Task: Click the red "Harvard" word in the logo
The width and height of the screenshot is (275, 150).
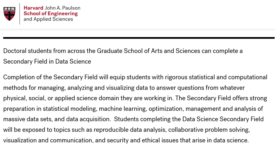Action: coord(33,8)
